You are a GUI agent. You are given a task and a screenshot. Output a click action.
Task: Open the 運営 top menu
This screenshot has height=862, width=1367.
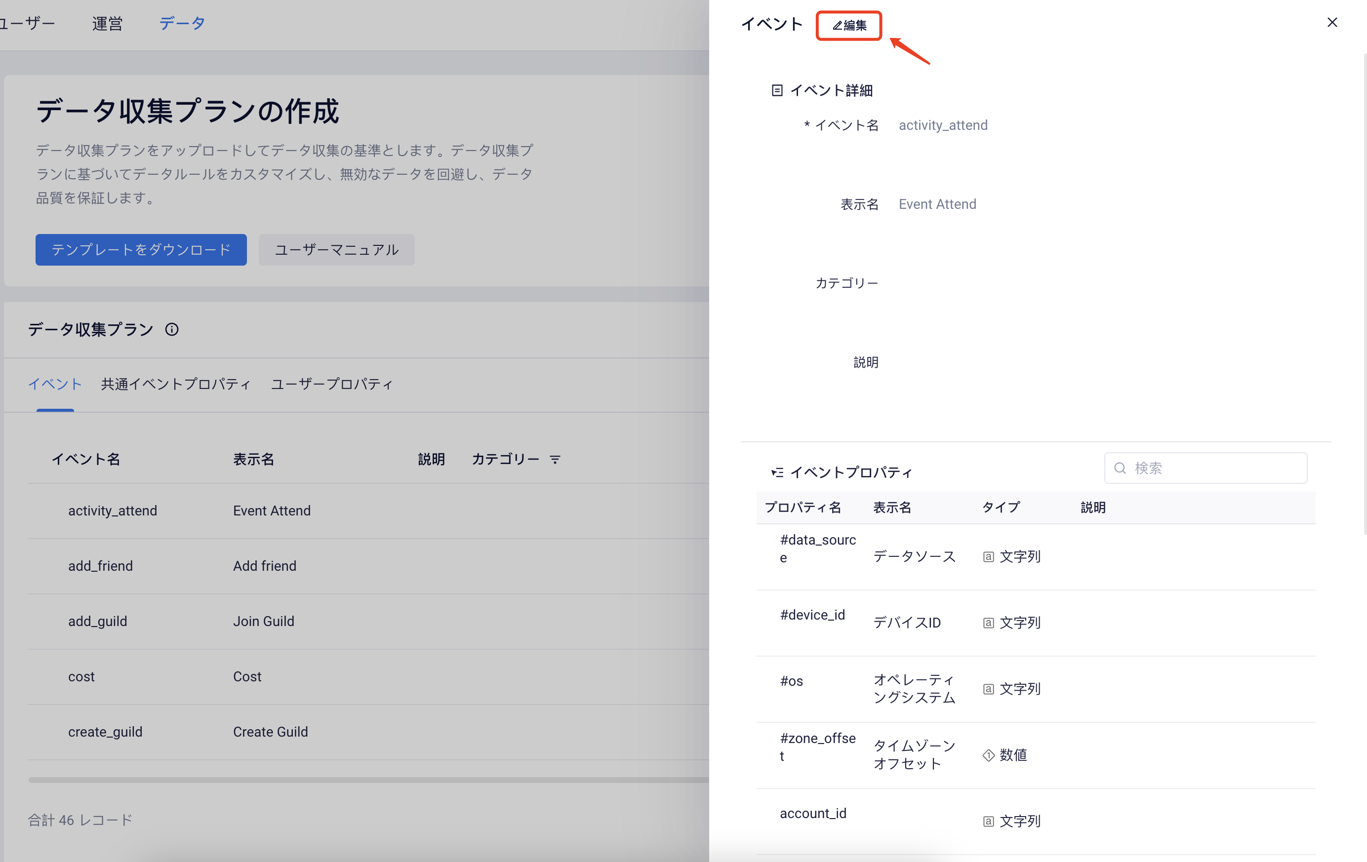click(x=107, y=23)
